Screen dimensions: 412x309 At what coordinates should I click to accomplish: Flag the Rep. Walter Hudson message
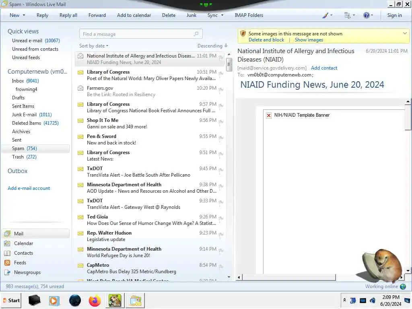(221, 235)
